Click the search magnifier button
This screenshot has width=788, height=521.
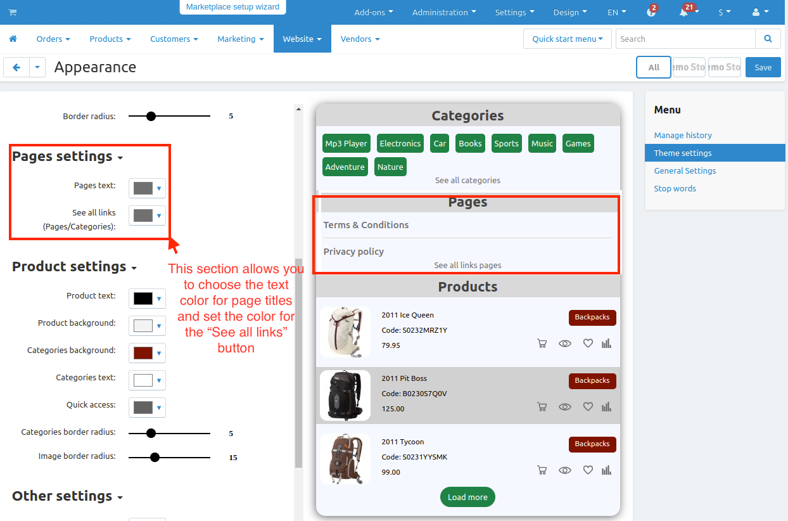[x=768, y=39]
